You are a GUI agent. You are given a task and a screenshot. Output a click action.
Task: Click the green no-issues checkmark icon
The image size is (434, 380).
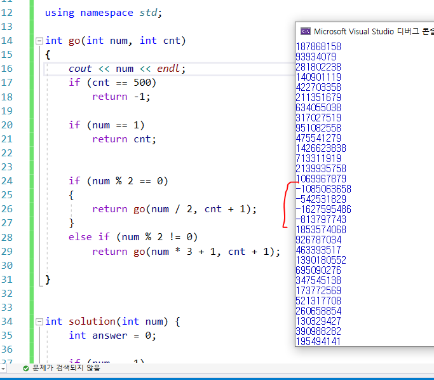[x=26, y=368]
